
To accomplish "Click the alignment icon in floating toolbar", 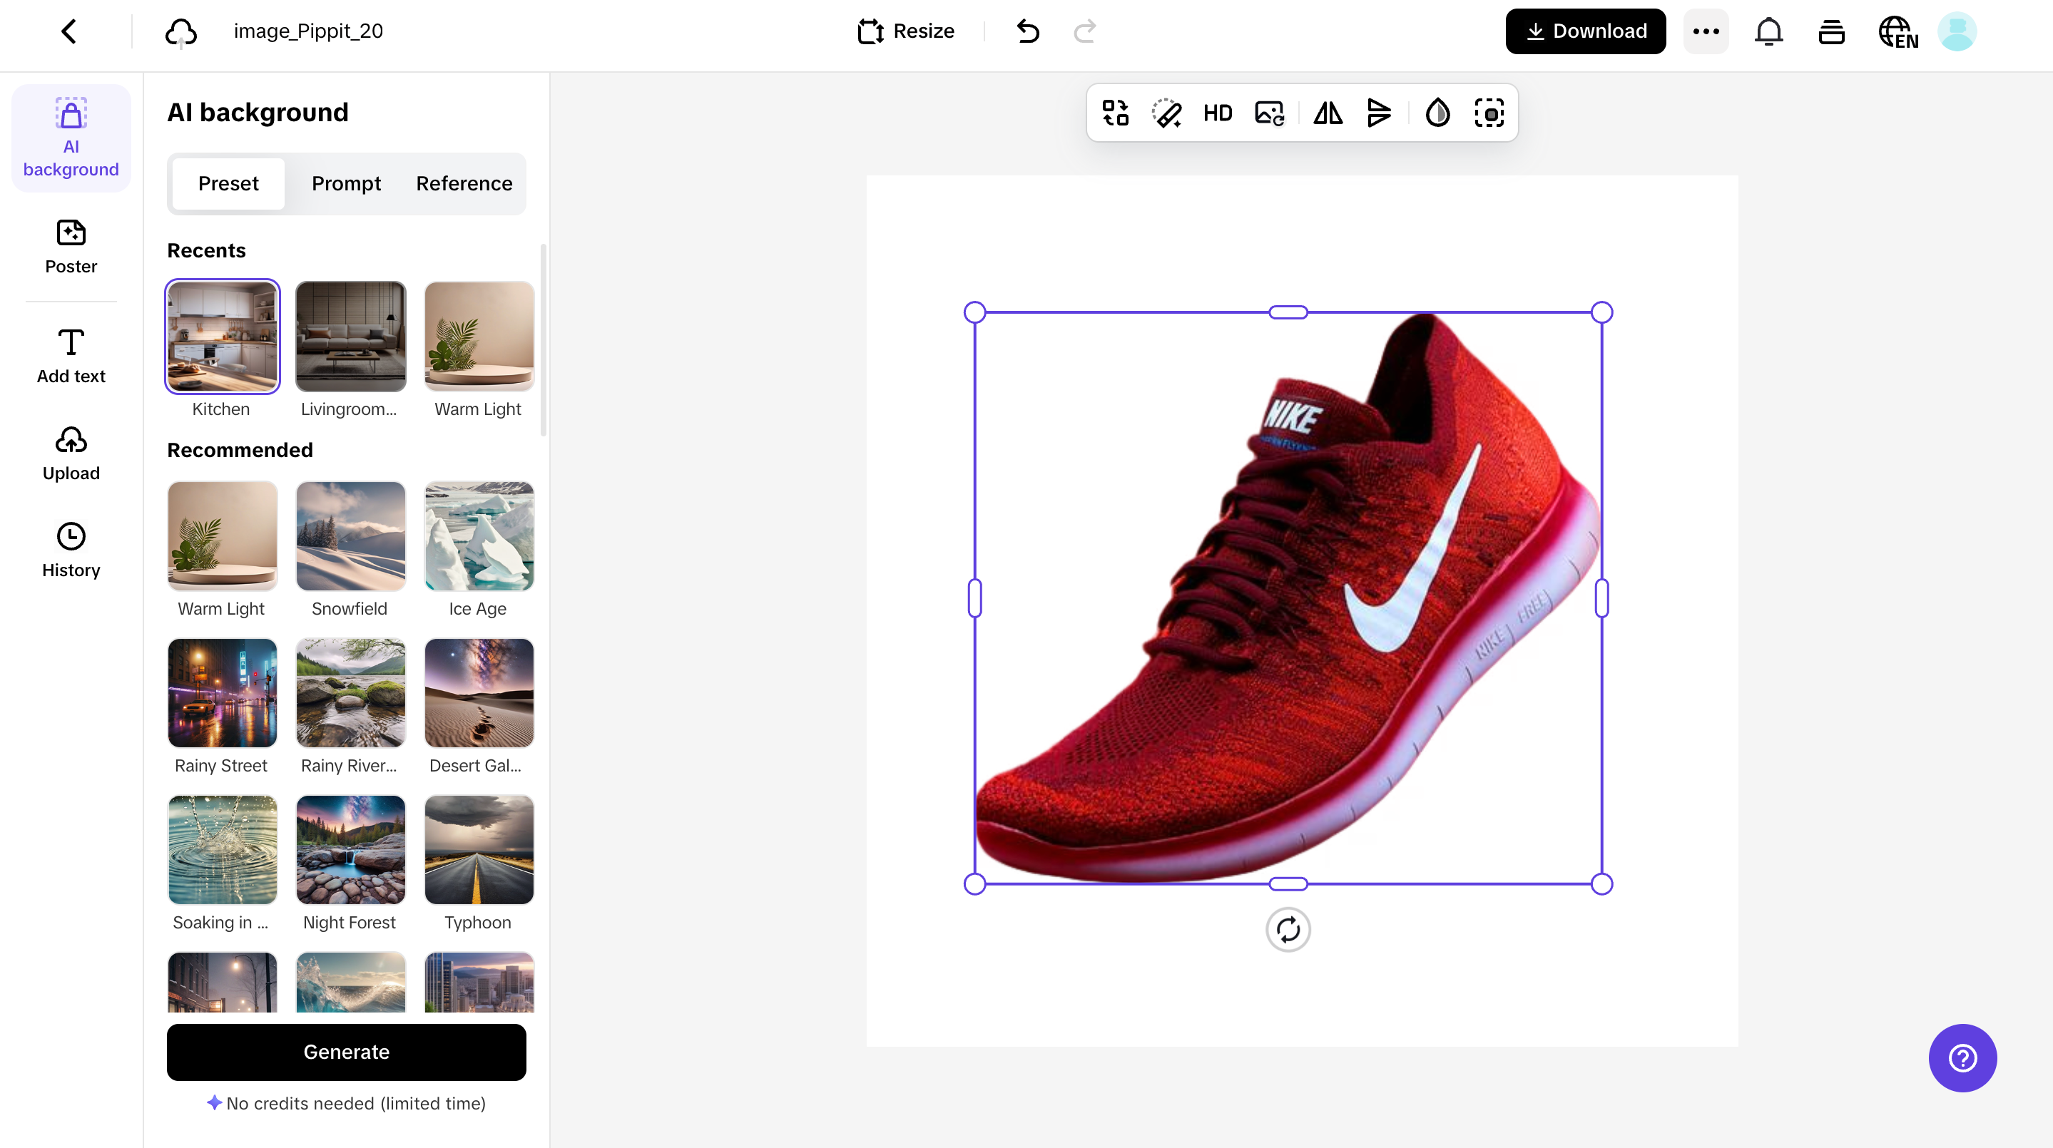I will click(1379, 113).
